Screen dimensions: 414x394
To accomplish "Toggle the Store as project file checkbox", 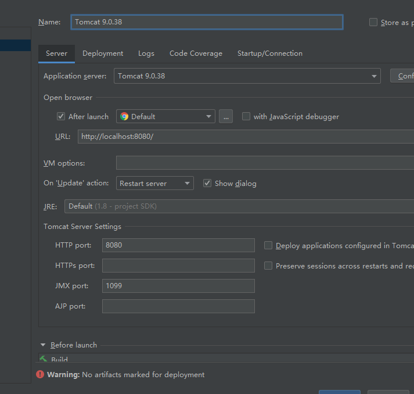I will [373, 22].
